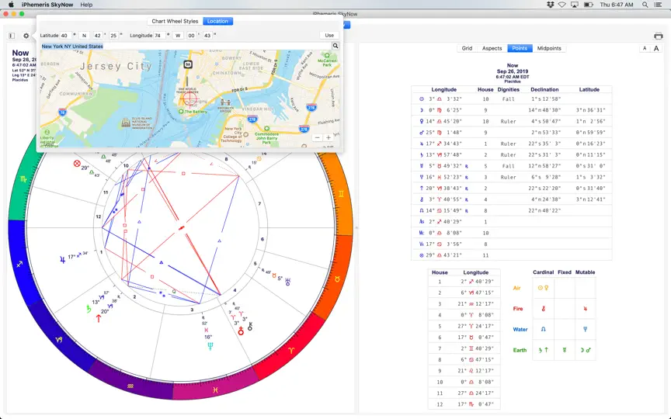
Task: Open the gear settings popover
Action: [x=26, y=36]
